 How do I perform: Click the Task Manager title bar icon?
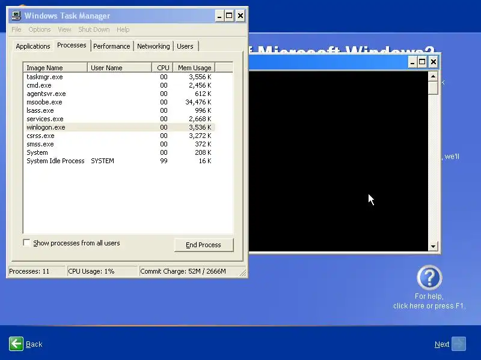click(x=16, y=16)
